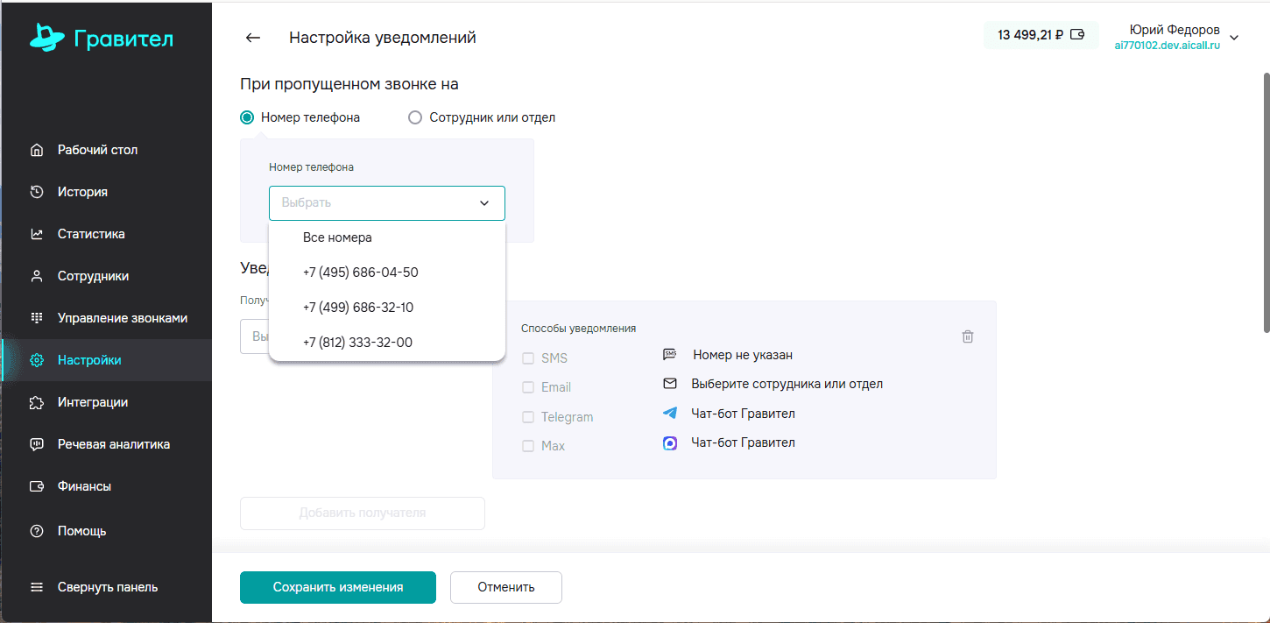
Task: Select the Сотрудник или отдел radio option
Action: (x=415, y=117)
